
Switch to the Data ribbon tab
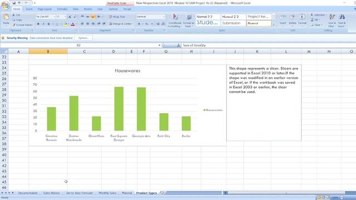(x=76, y=9)
